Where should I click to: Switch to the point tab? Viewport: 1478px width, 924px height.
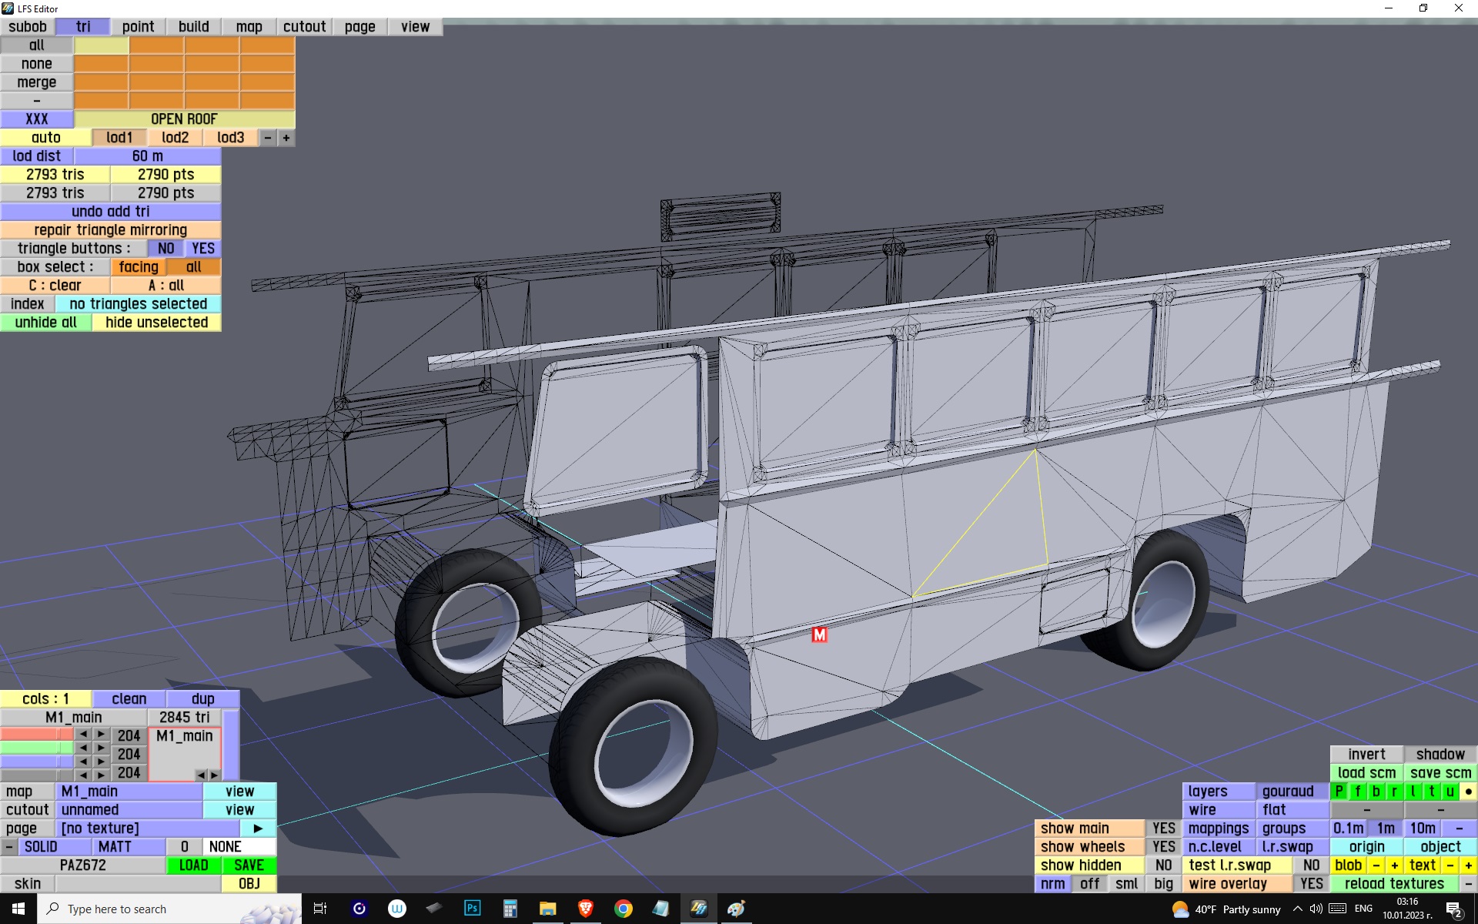coord(138,27)
